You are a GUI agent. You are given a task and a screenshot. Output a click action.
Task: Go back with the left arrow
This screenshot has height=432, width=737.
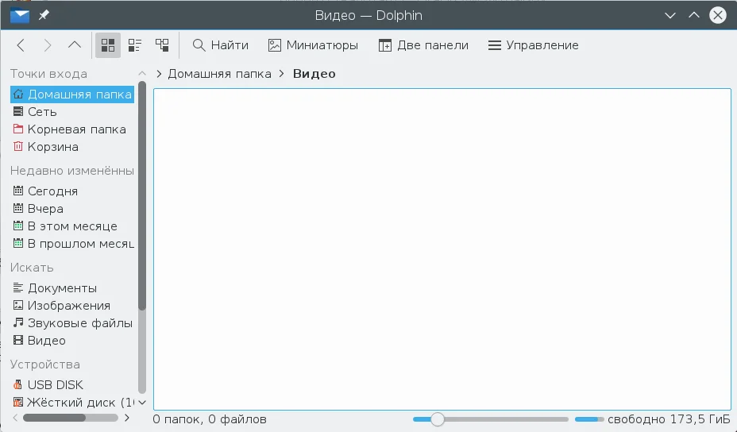(21, 45)
